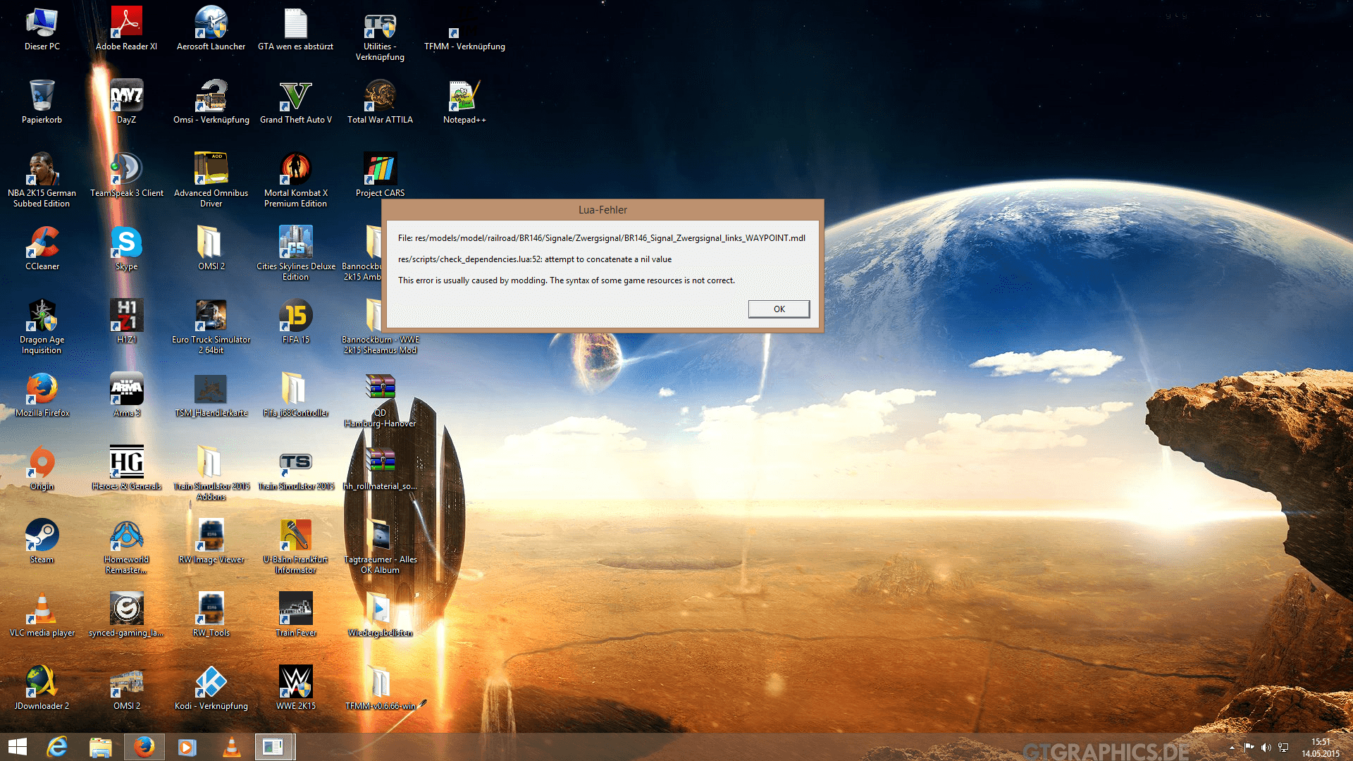This screenshot has width=1353, height=761.
Task: Select the Mortal Kombat X icon
Action: coord(296,180)
